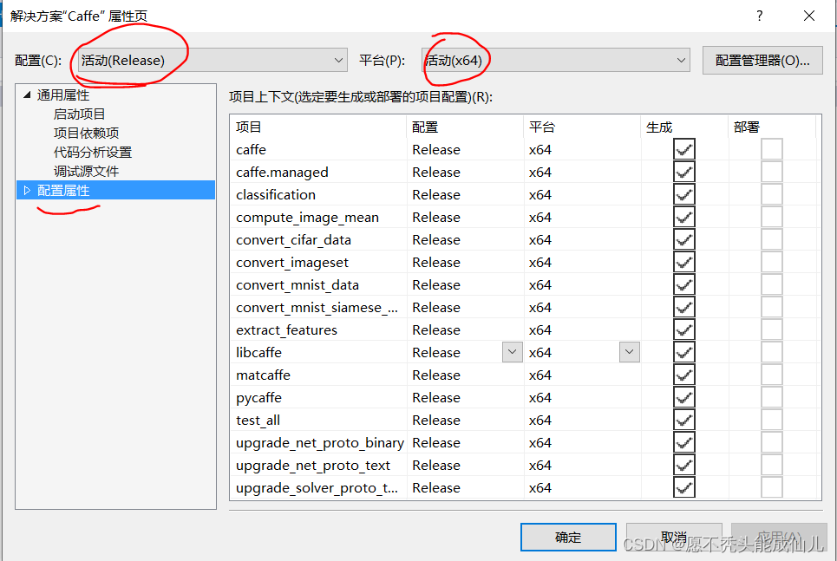This screenshot has height=561, width=837.
Task: Click the 配置 column header
Action: click(465, 127)
